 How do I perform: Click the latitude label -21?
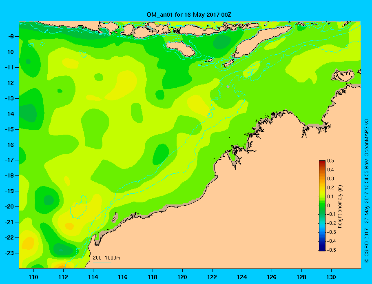pos(9,222)
